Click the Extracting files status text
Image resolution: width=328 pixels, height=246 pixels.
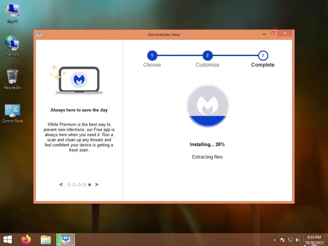pyautogui.click(x=207, y=157)
